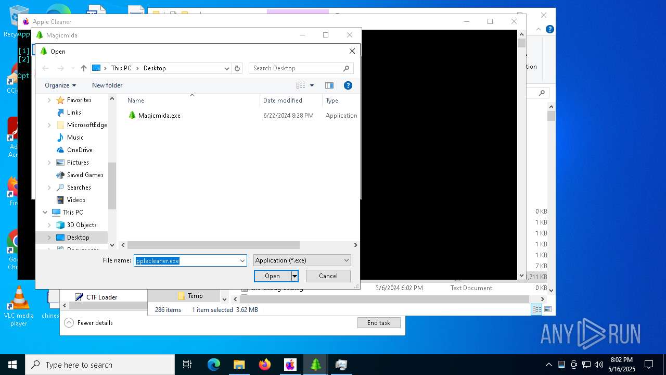Click the Cancel button
The width and height of the screenshot is (666, 375).
(x=328, y=276)
